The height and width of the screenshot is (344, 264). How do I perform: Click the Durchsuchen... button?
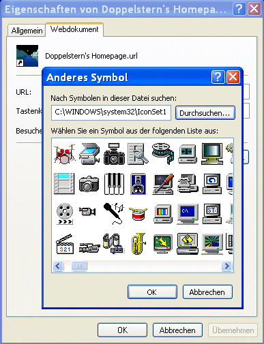coord(205,113)
